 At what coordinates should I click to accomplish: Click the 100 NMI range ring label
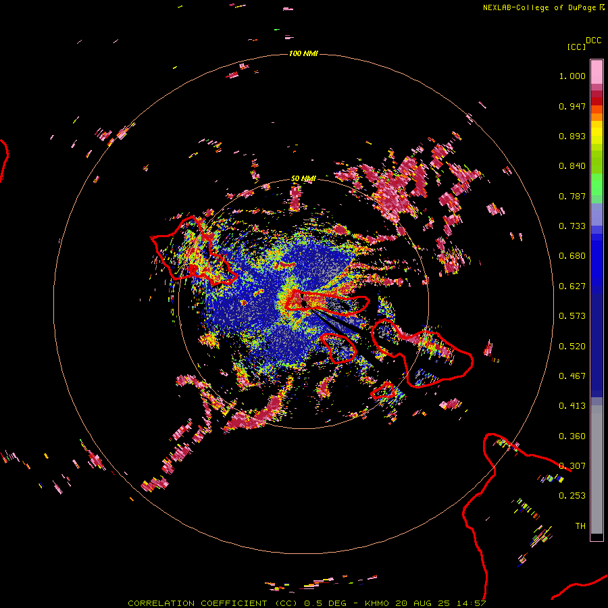(303, 53)
